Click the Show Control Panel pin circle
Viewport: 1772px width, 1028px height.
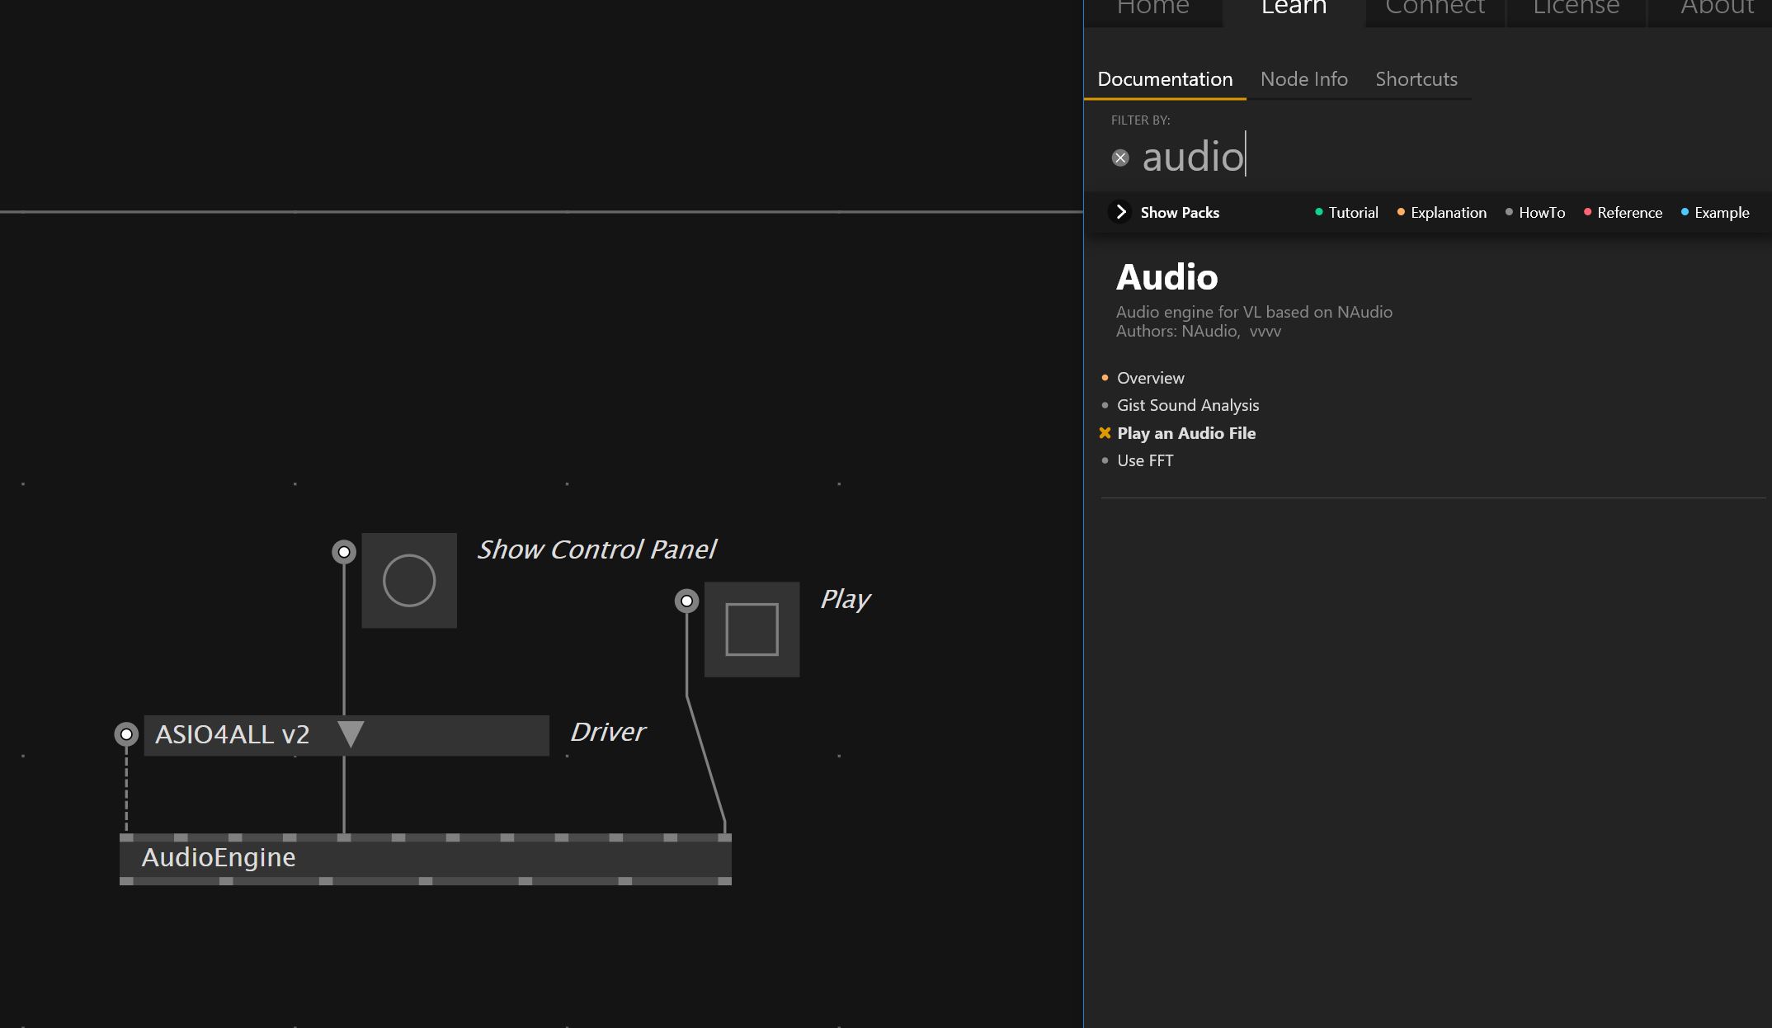coord(344,551)
